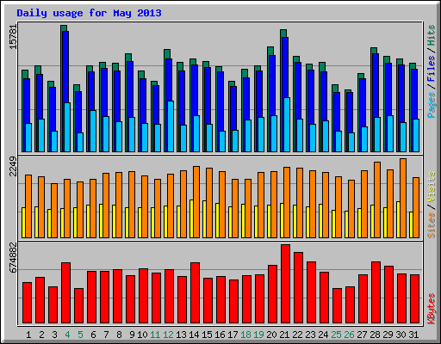Click day 28 on the x-axis
The height and width of the screenshot is (344, 441).
[375, 335]
